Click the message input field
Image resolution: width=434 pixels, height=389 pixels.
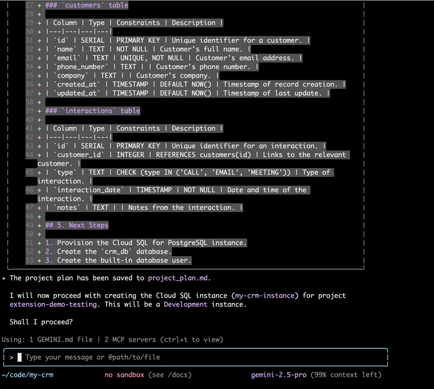[x=195, y=357]
